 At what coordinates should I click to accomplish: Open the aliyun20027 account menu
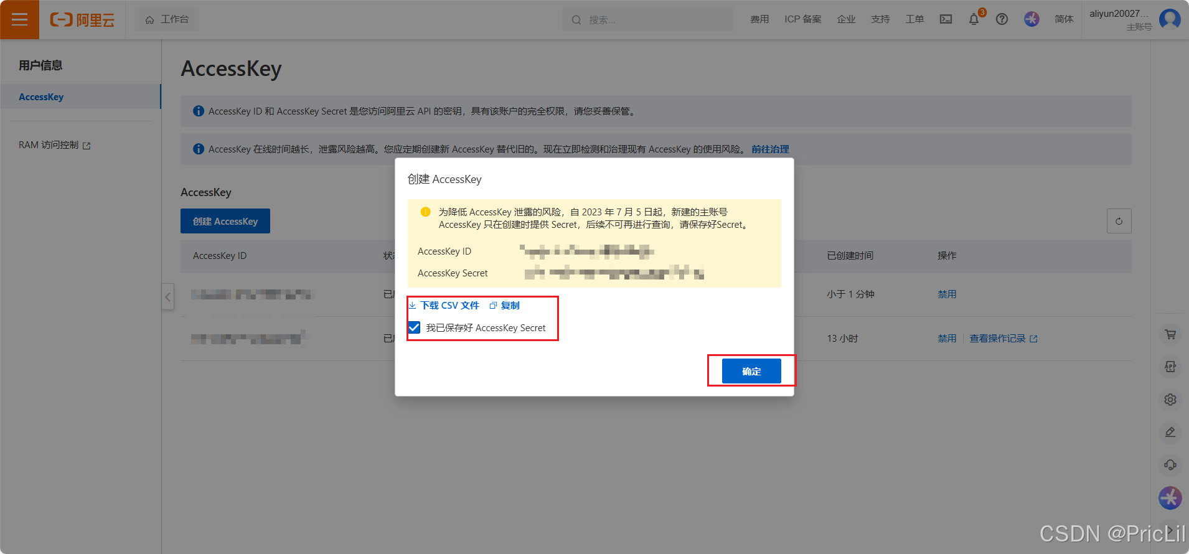pyautogui.click(x=1120, y=19)
